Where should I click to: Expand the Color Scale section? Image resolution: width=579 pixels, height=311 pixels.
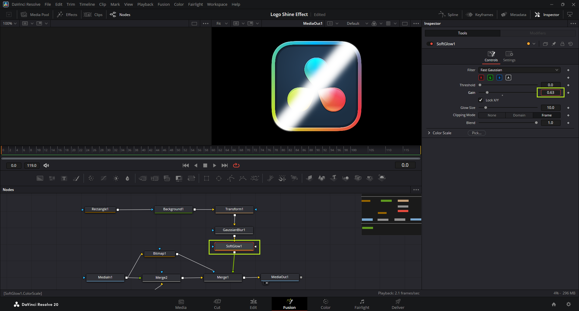tap(429, 133)
